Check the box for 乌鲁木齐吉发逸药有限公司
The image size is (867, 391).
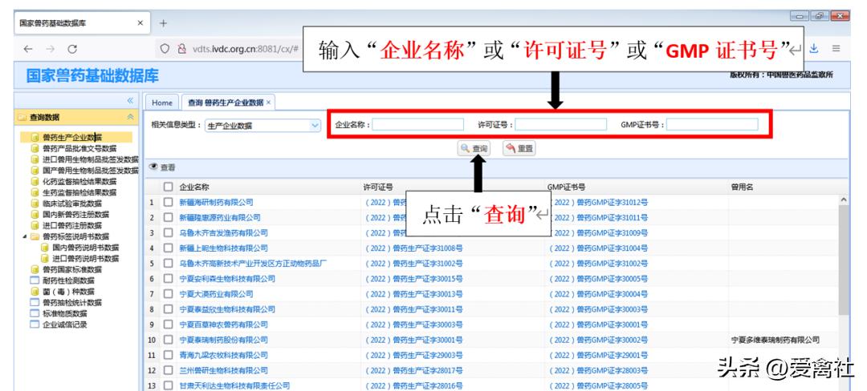click(168, 232)
